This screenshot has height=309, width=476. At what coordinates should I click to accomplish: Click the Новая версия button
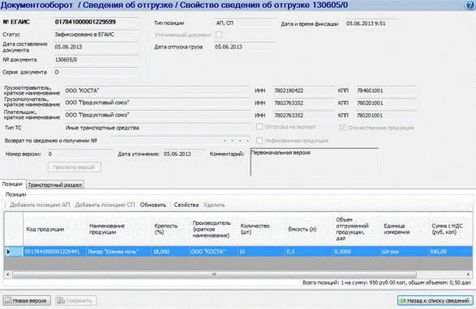click(27, 301)
